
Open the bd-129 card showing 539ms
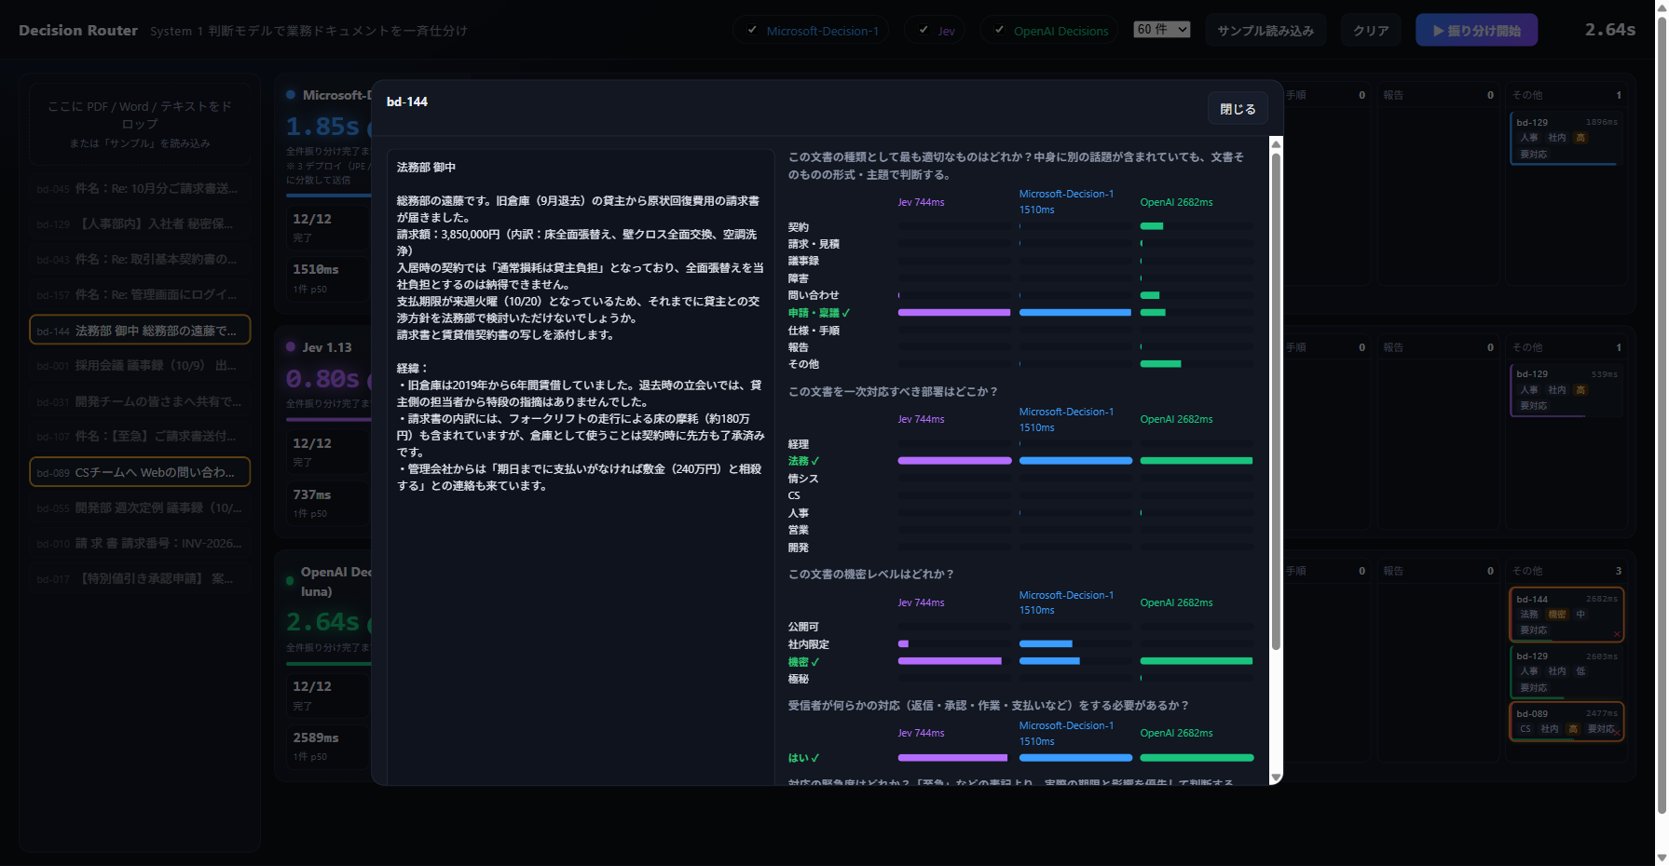click(1566, 389)
